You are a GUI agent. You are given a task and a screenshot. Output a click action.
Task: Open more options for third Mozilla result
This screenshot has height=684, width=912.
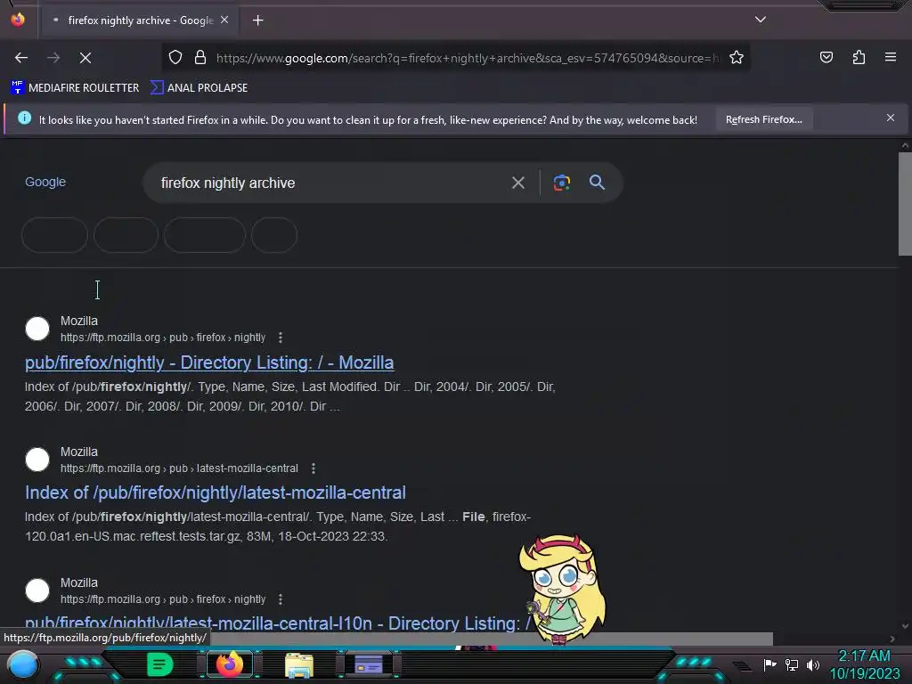(281, 599)
